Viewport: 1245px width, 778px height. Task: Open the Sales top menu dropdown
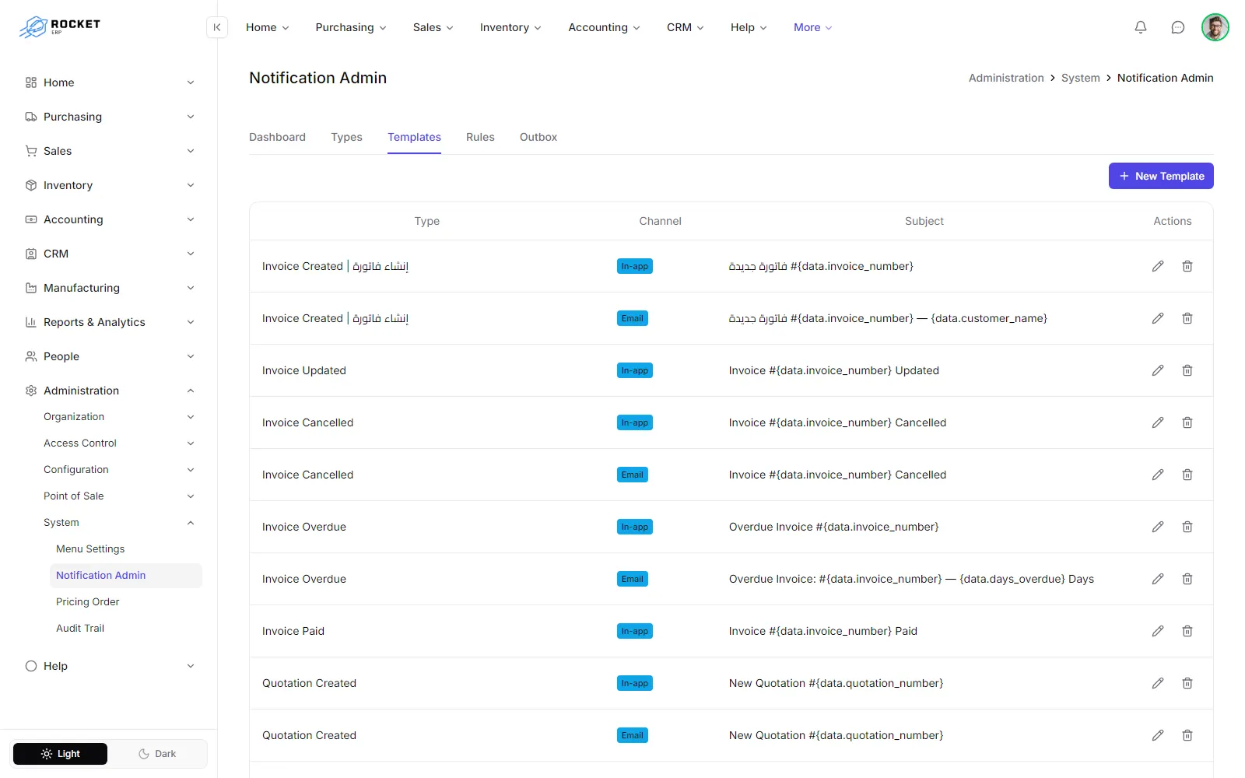tap(433, 27)
